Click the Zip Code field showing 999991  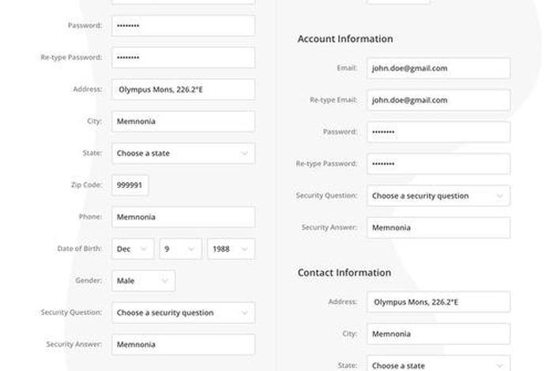(130, 185)
